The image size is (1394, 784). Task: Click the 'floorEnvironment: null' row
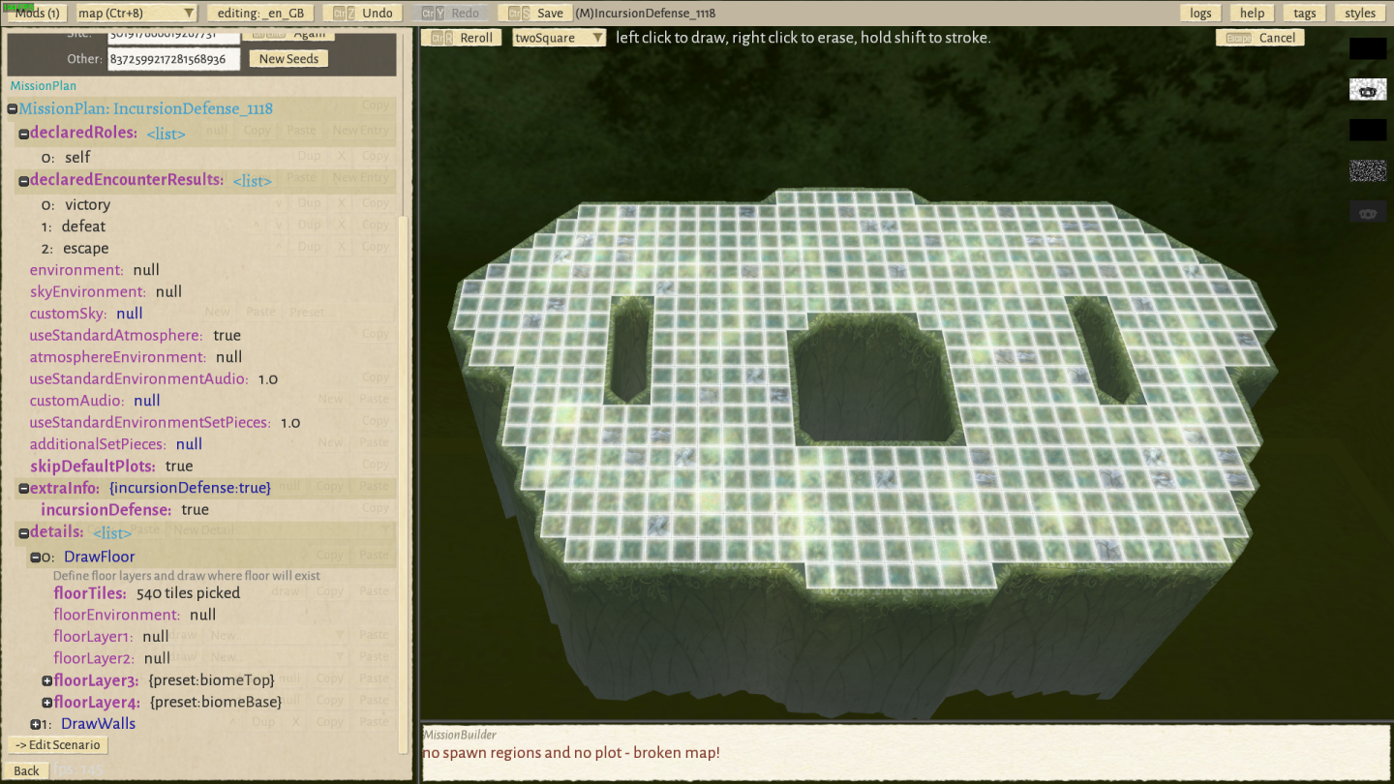tap(135, 615)
